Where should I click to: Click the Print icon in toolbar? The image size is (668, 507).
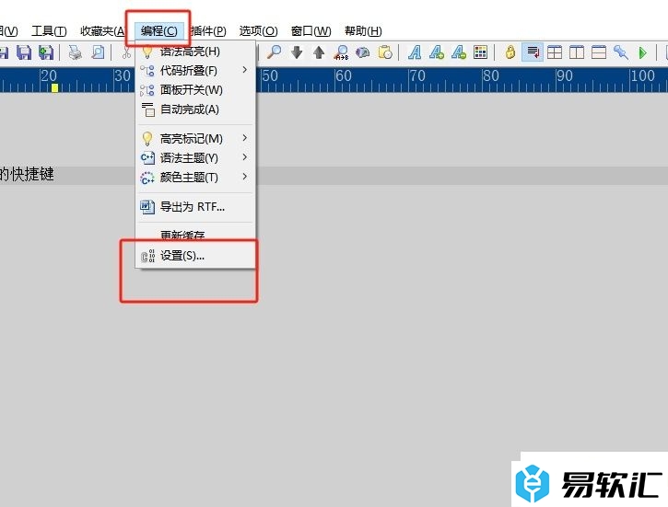(76, 52)
